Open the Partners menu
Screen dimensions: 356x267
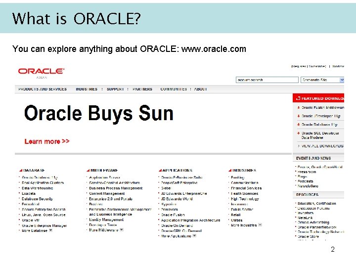(142, 89)
